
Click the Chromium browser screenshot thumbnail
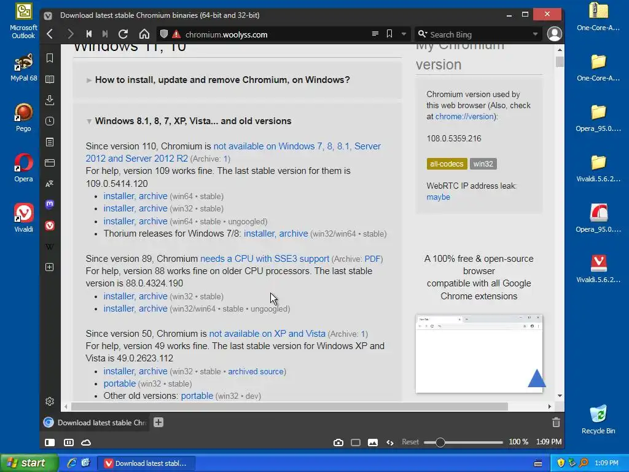point(479,353)
